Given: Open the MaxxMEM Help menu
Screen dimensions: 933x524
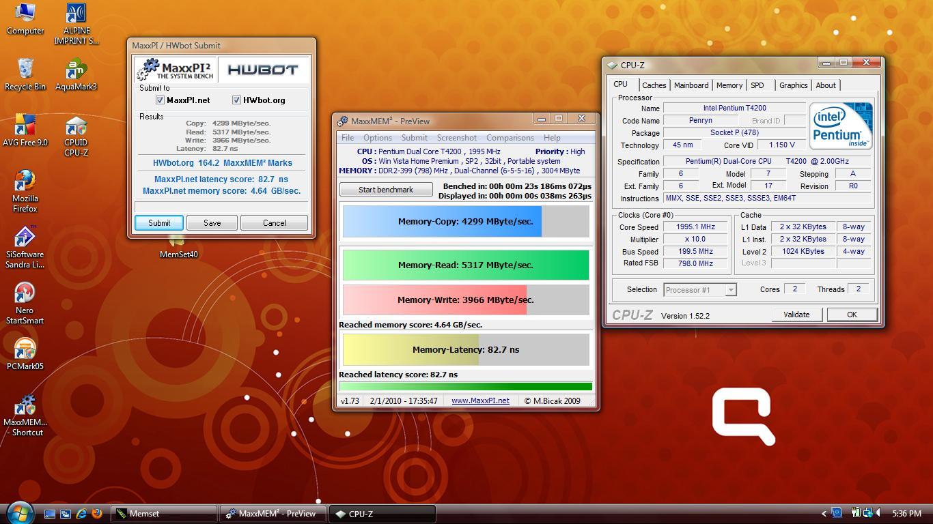Looking at the screenshot, I should [x=552, y=138].
